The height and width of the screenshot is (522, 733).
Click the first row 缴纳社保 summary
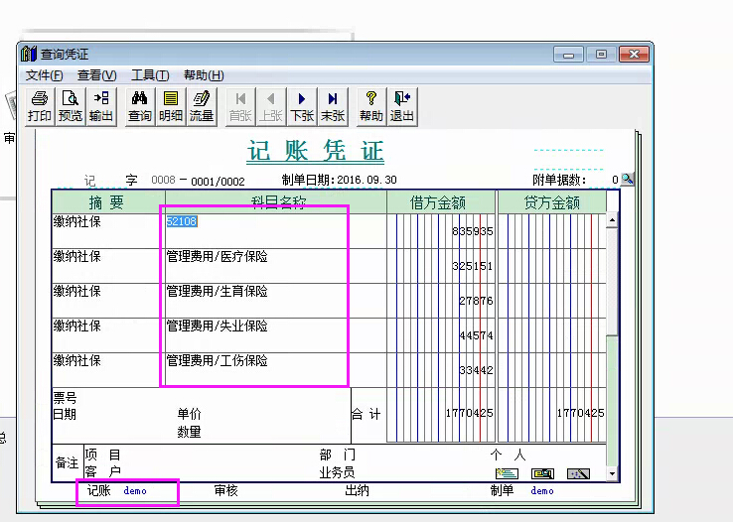(x=77, y=221)
